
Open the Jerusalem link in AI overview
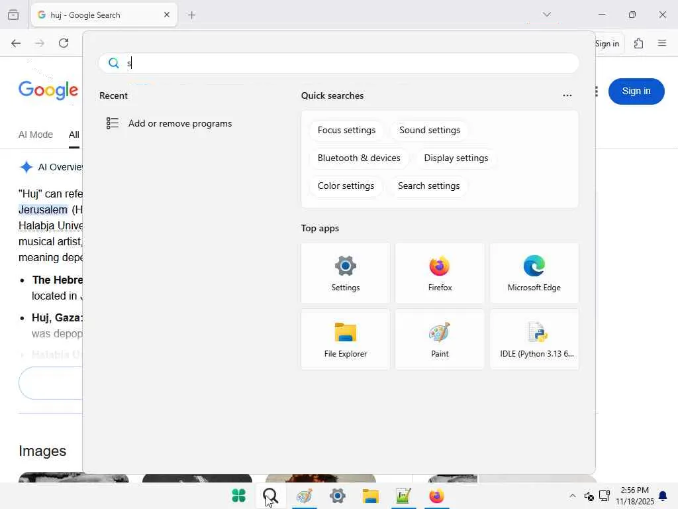click(x=43, y=209)
